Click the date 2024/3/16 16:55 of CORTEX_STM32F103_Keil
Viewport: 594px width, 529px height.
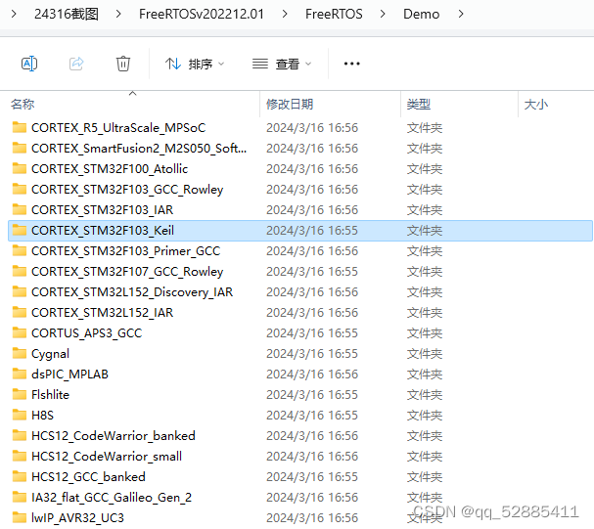click(x=312, y=231)
